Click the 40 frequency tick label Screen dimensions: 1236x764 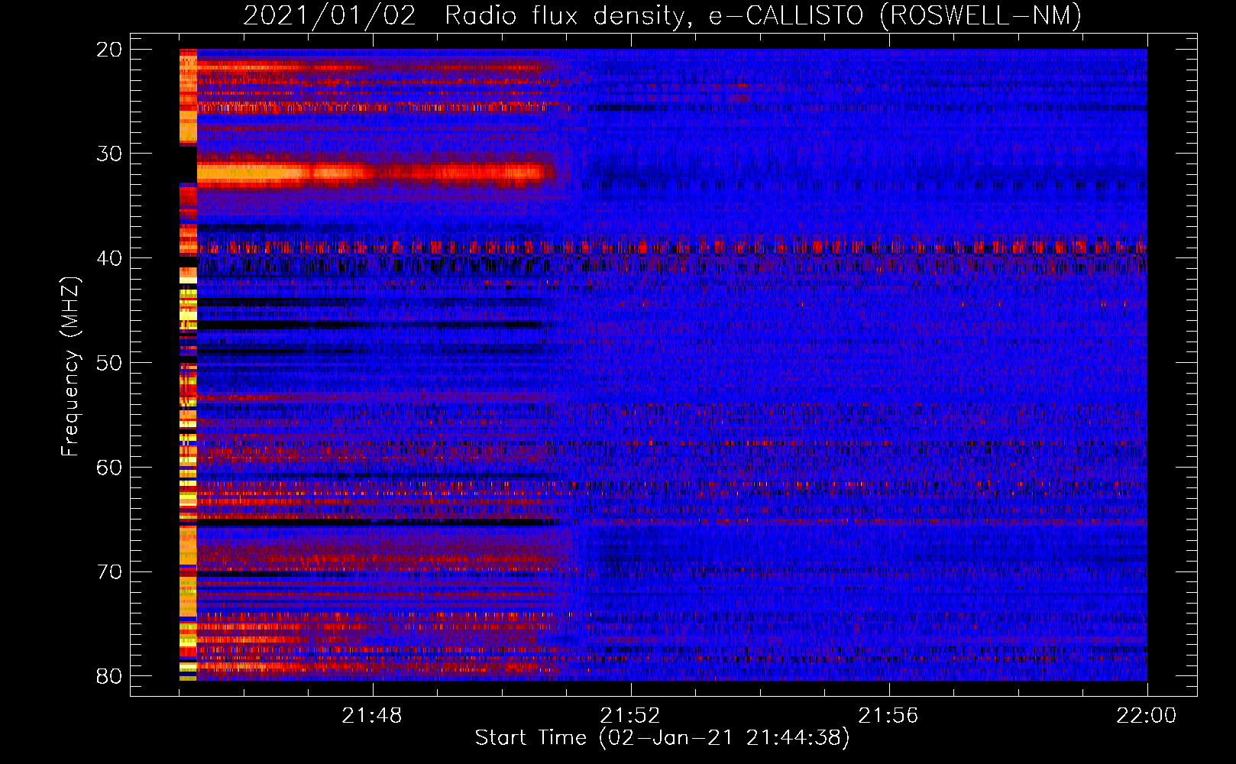click(x=110, y=258)
